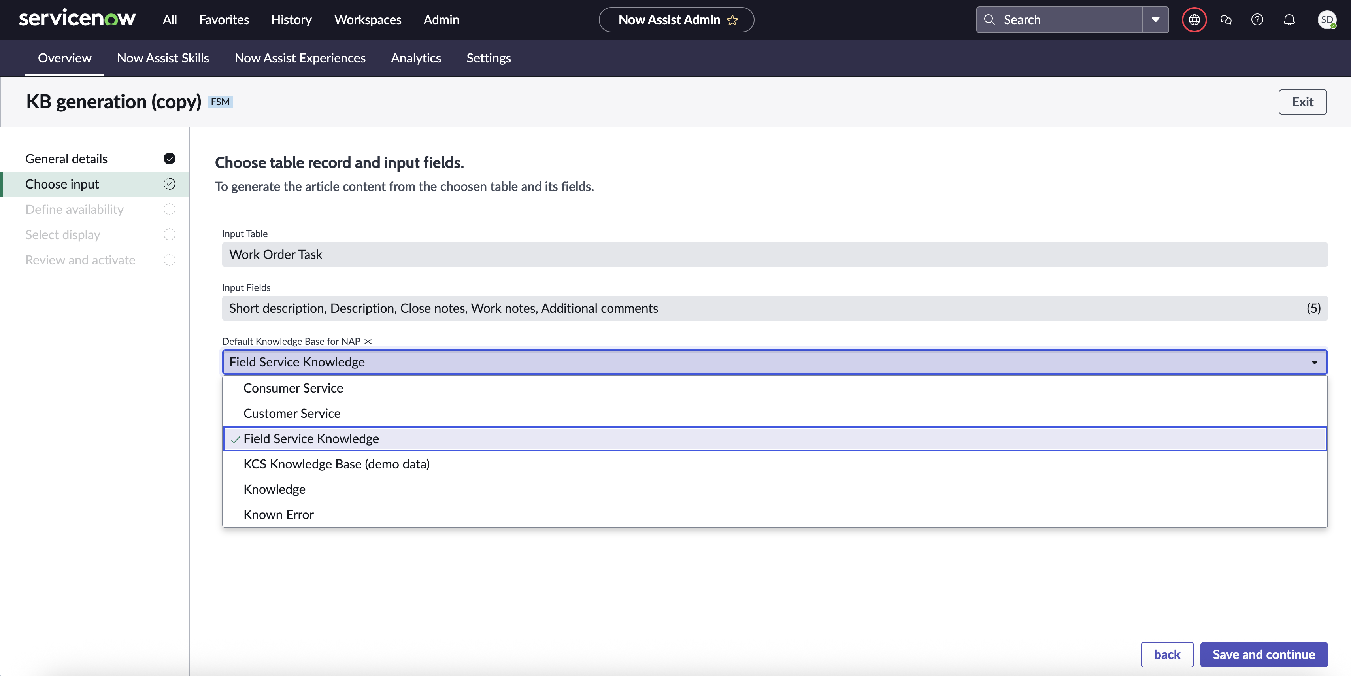Click the Exit button
Image resolution: width=1351 pixels, height=676 pixels.
1302,102
